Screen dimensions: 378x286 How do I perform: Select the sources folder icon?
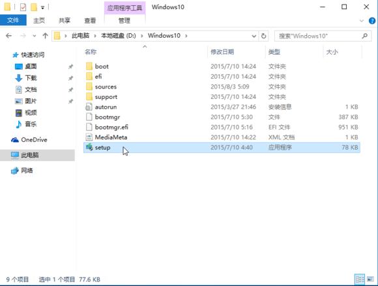coord(89,87)
